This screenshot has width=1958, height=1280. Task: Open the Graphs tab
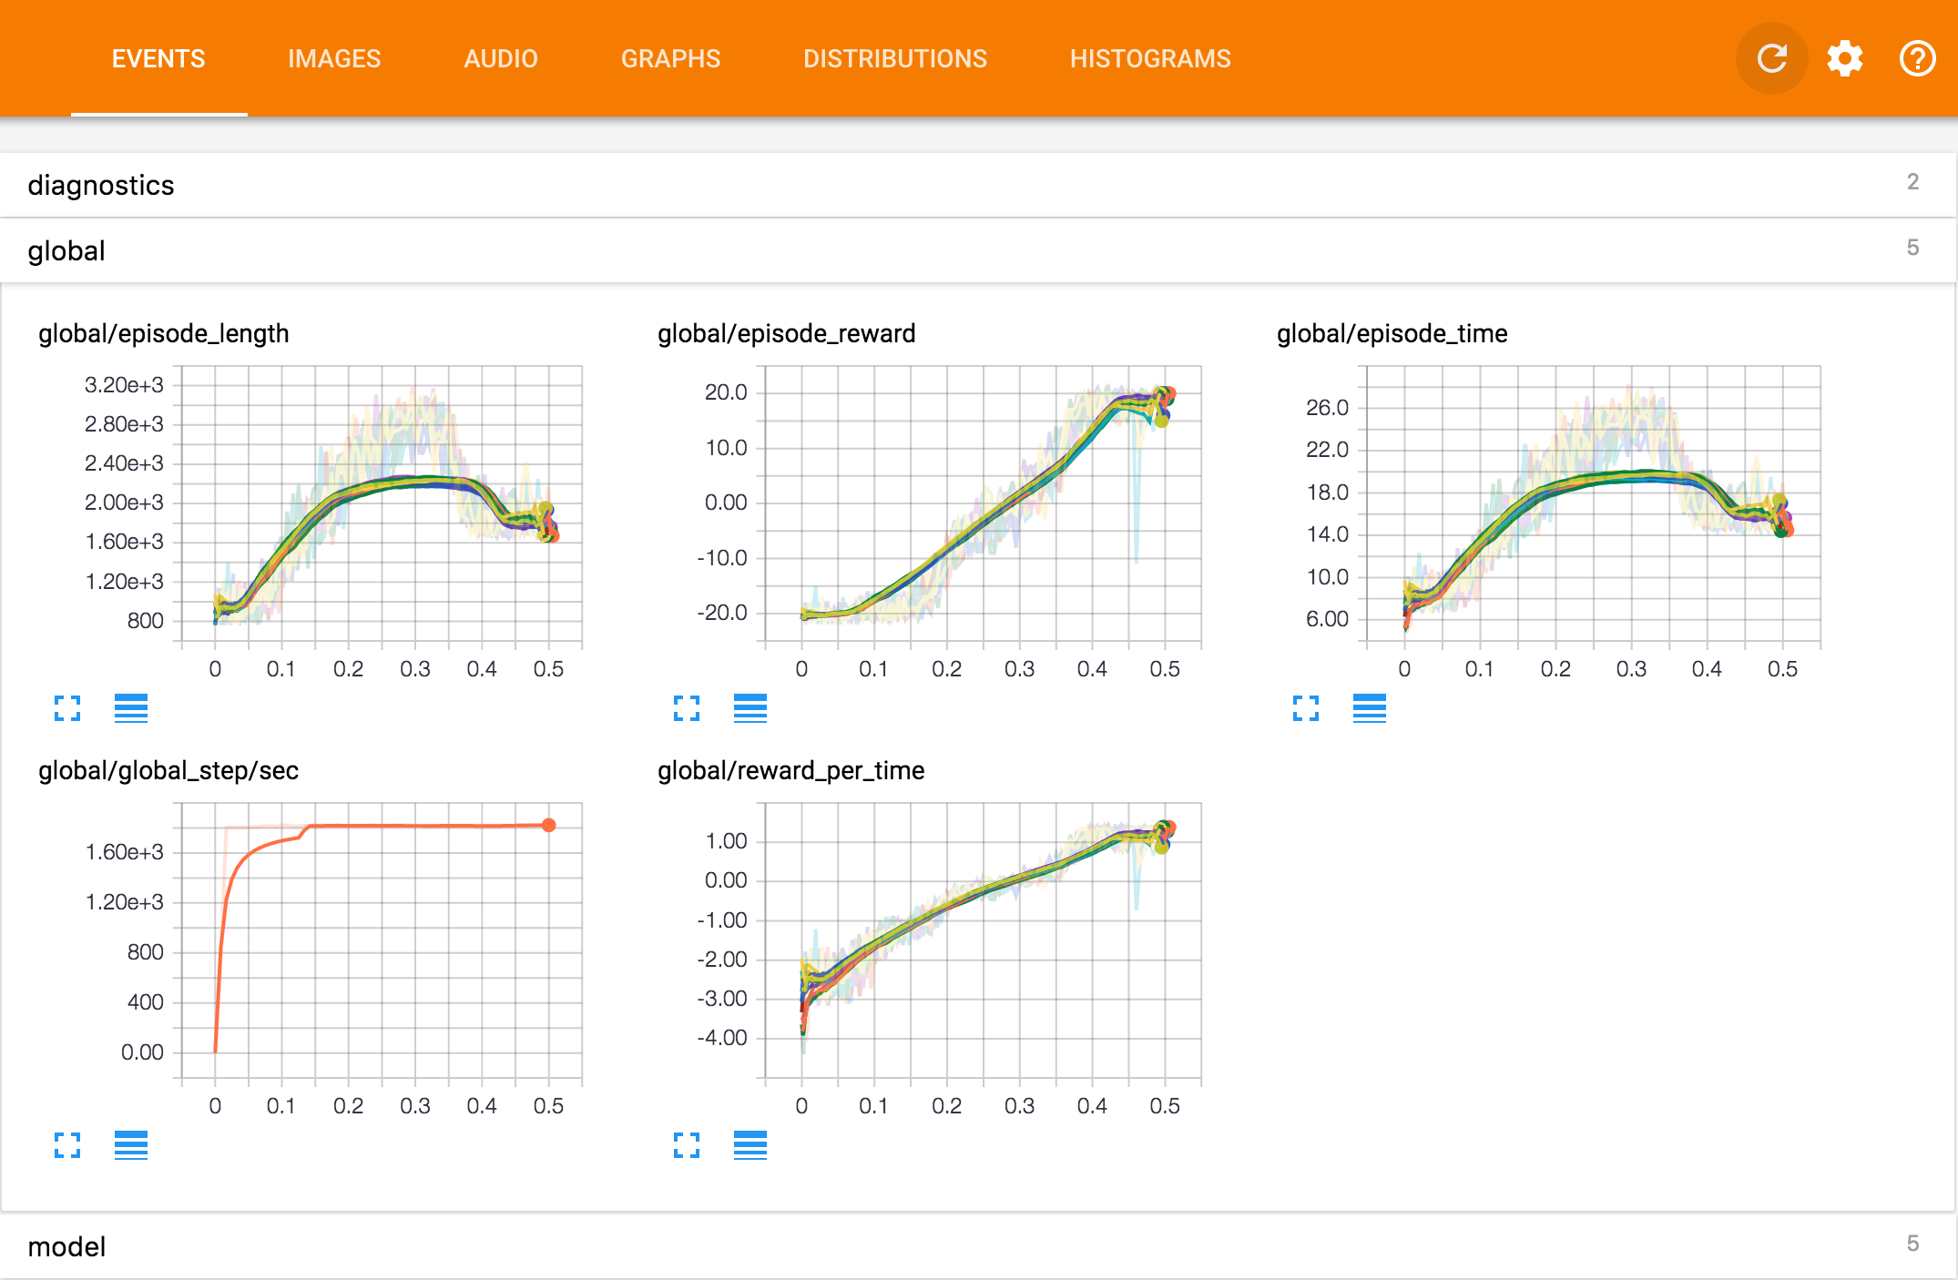(x=670, y=59)
